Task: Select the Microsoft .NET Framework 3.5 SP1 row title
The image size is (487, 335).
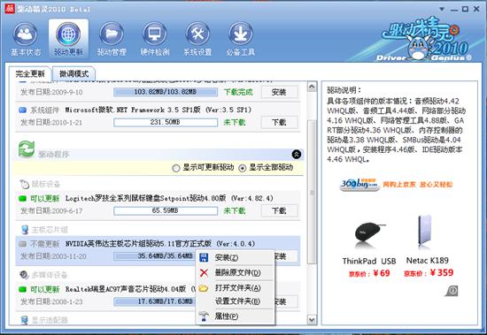Action: 158,110
